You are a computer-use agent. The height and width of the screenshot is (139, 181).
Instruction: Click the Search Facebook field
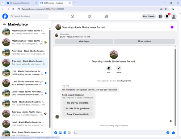[29, 16]
